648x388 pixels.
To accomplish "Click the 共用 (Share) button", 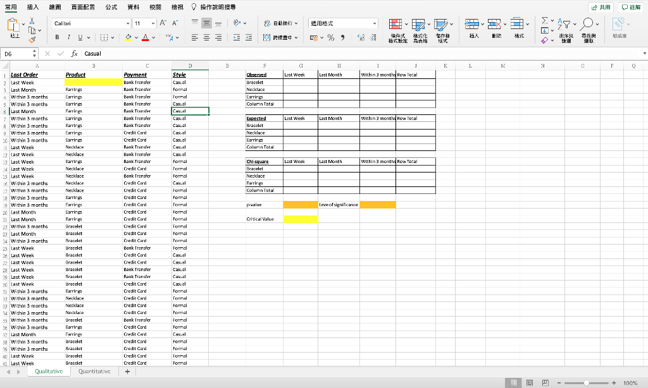I will click(601, 7).
